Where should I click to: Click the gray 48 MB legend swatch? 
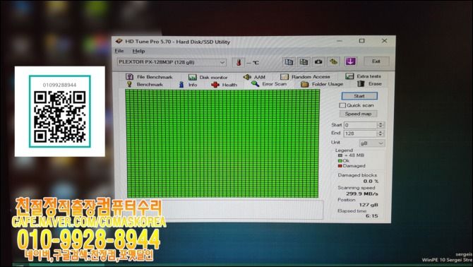tap(340, 155)
